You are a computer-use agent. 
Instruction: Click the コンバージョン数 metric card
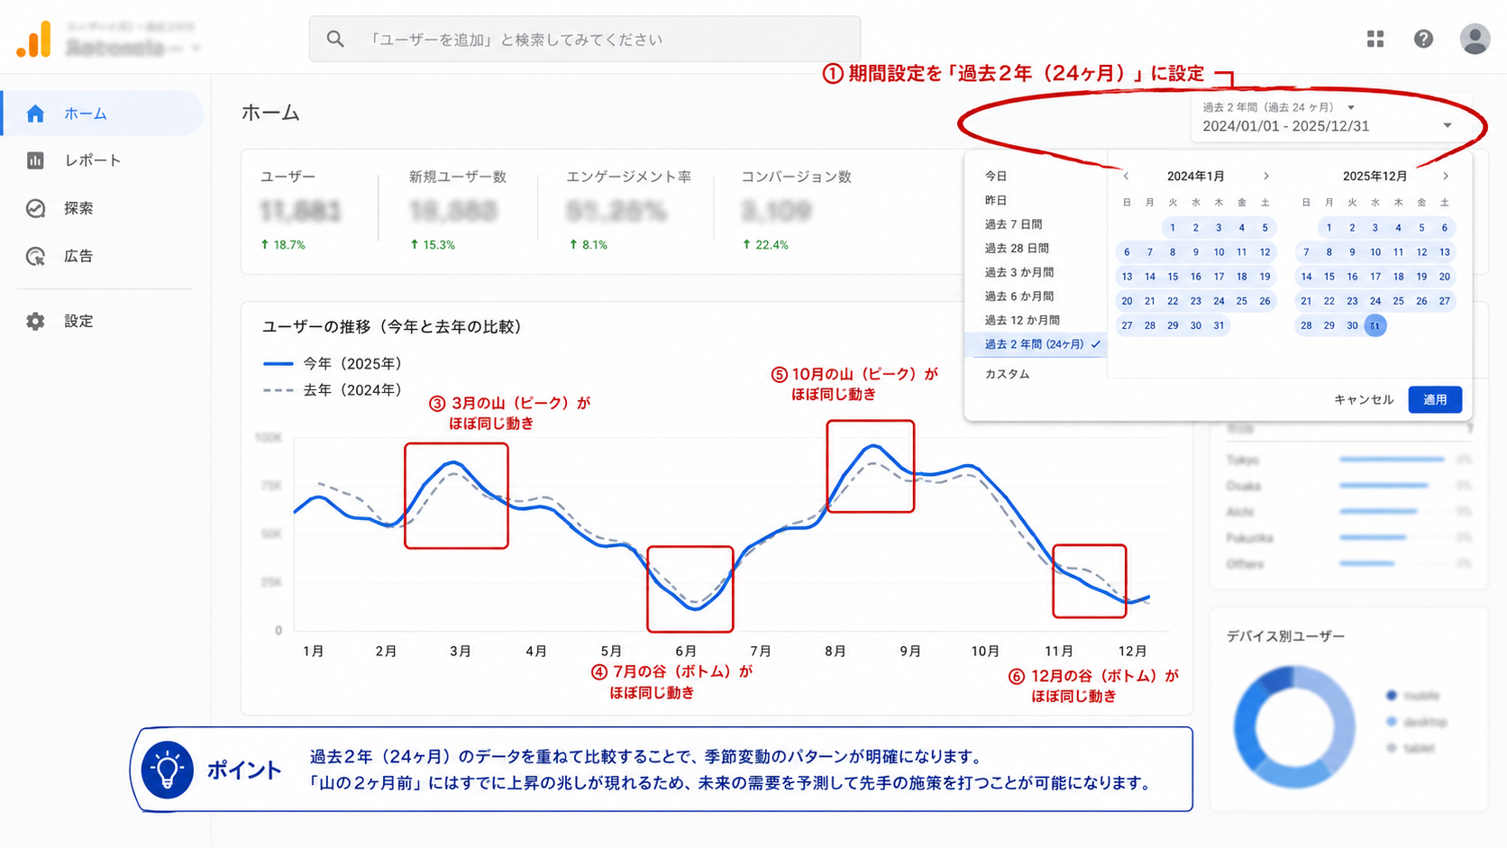(796, 212)
